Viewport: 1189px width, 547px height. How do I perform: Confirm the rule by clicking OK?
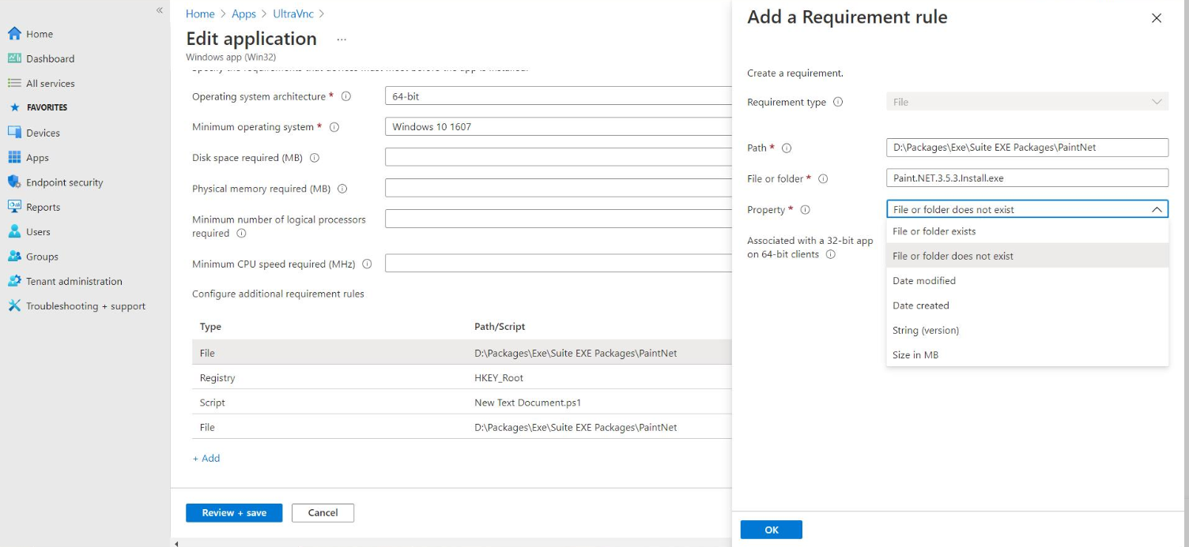tap(771, 529)
